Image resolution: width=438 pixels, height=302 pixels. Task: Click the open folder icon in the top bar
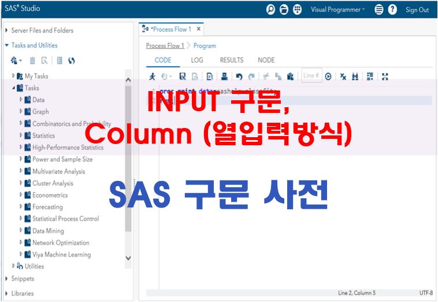(x=284, y=10)
